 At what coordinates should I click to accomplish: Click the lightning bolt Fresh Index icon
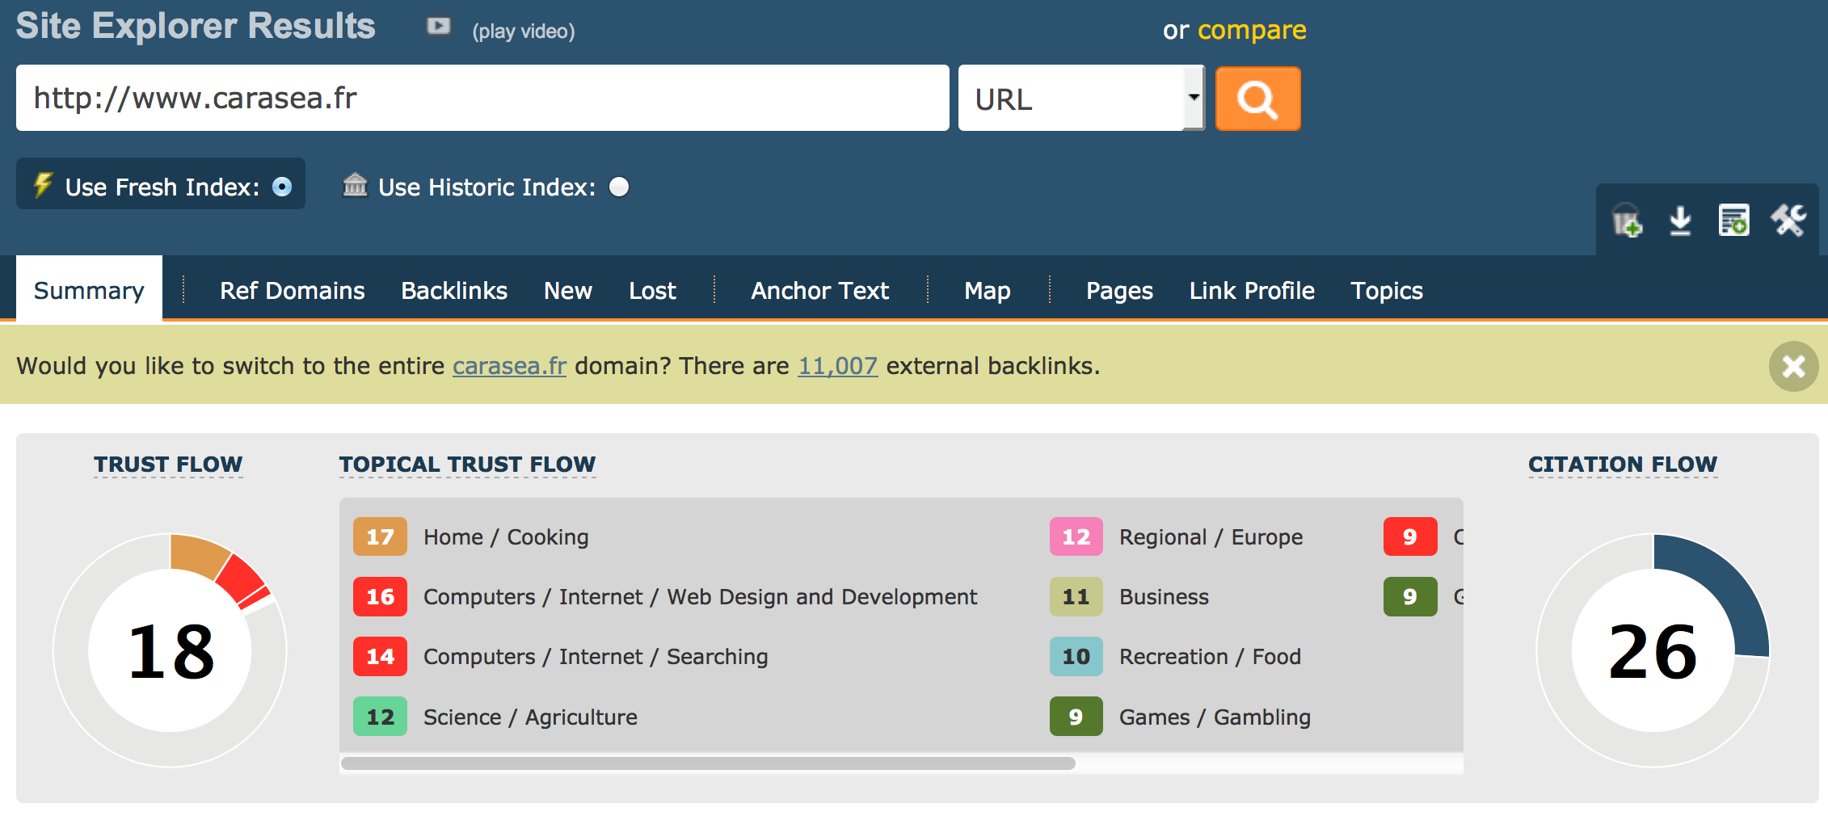43,185
